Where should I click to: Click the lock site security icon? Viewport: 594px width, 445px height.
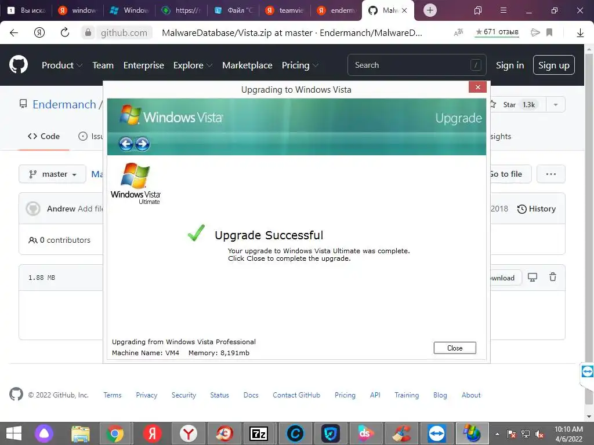[88, 32]
